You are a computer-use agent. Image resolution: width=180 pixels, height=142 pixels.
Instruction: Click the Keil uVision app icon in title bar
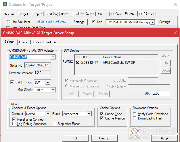point(5,4)
